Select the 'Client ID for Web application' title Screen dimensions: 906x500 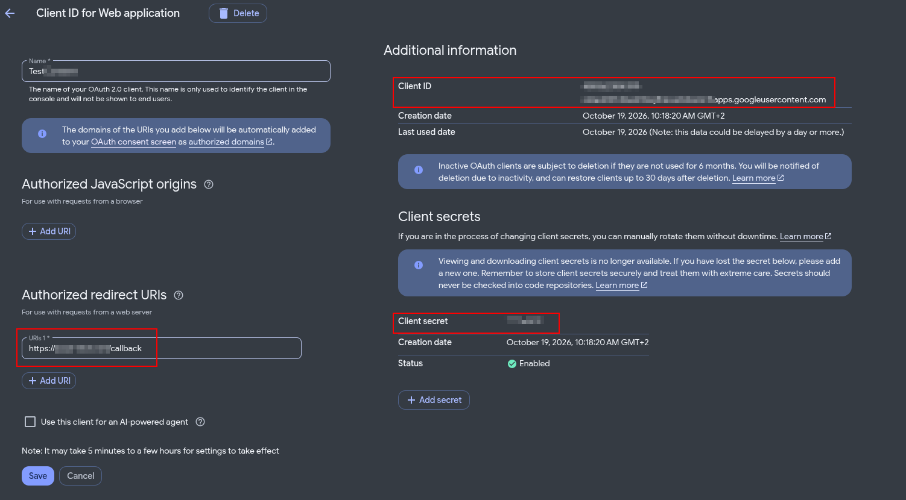pyautogui.click(x=108, y=13)
